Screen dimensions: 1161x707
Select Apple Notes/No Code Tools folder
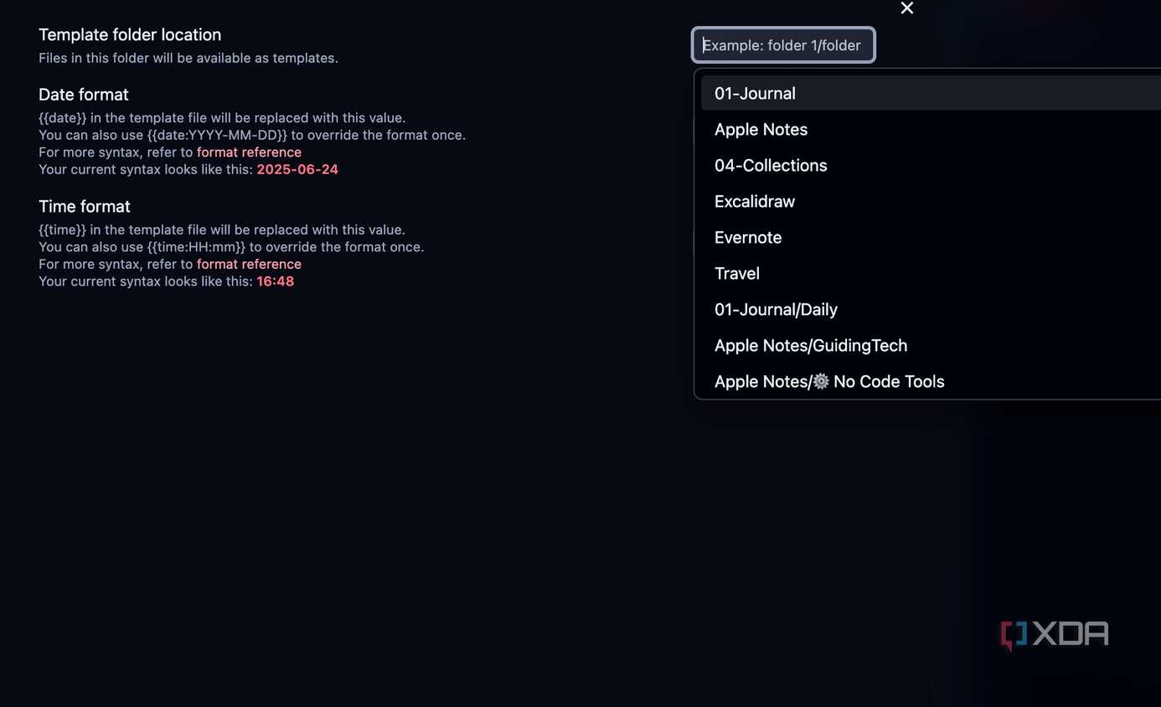[931, 381]
